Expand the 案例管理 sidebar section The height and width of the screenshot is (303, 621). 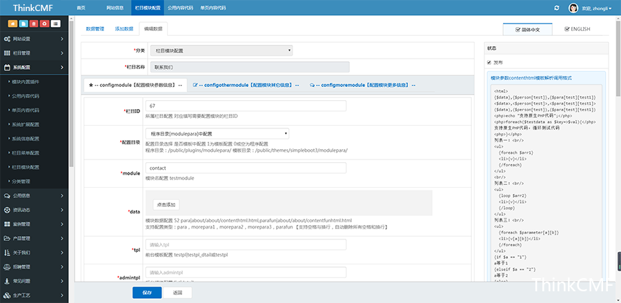[x=34, y=224]
